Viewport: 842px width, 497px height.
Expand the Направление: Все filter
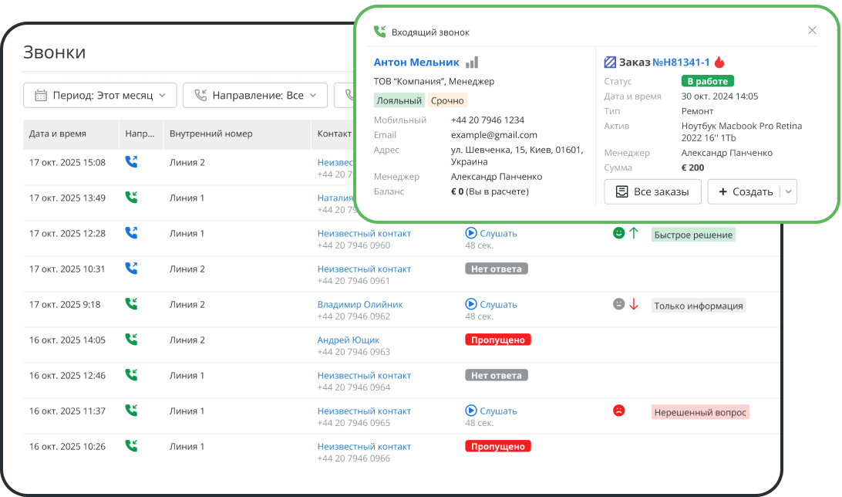click(255, 96)
